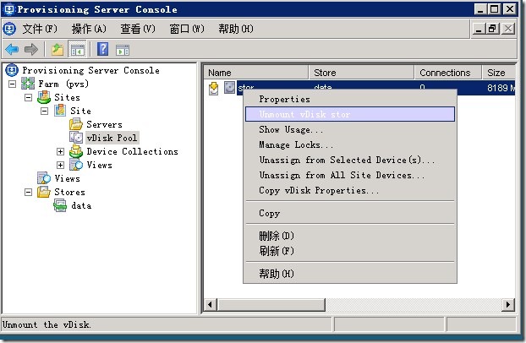Sort by the Store column header
This screenshot has height=343, width=526.
pyautogui.click(x=361, y=73)
